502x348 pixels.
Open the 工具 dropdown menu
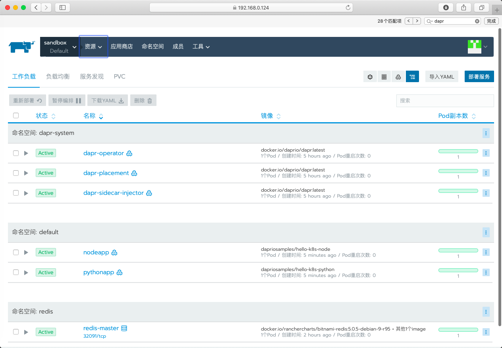point(201,46)
